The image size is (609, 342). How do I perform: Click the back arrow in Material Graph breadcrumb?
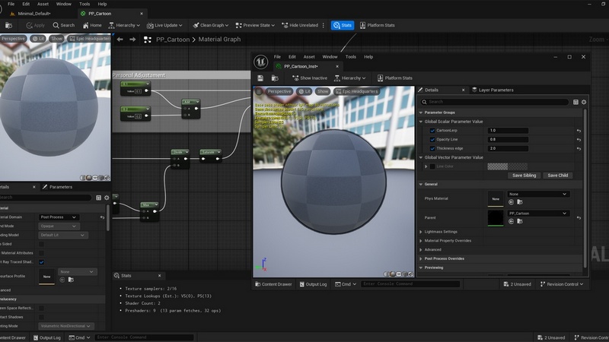pos(120,40)
